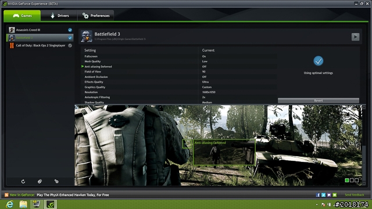Click the optimize all games icon
Image resolution: width=372 pixels, height=209 pixels.
pos(40,182)
